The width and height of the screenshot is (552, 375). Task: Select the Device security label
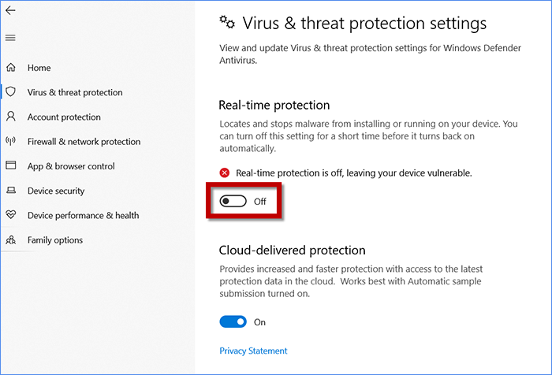coord(56,191)
